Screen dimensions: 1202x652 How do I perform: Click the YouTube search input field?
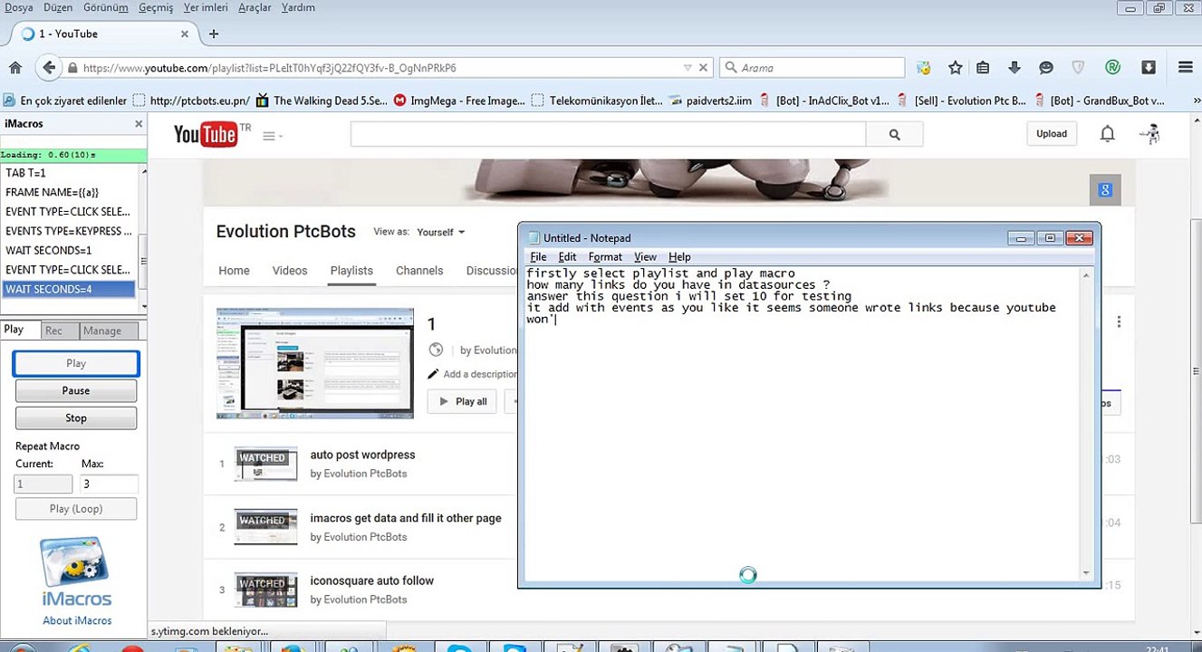coord(608,135)
